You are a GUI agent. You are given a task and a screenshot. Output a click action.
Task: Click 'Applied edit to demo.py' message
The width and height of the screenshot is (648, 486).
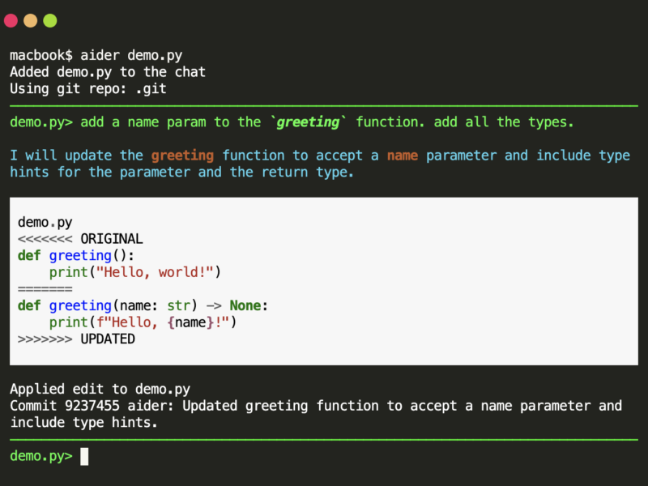pyautogui.click(x=100, y=390)
